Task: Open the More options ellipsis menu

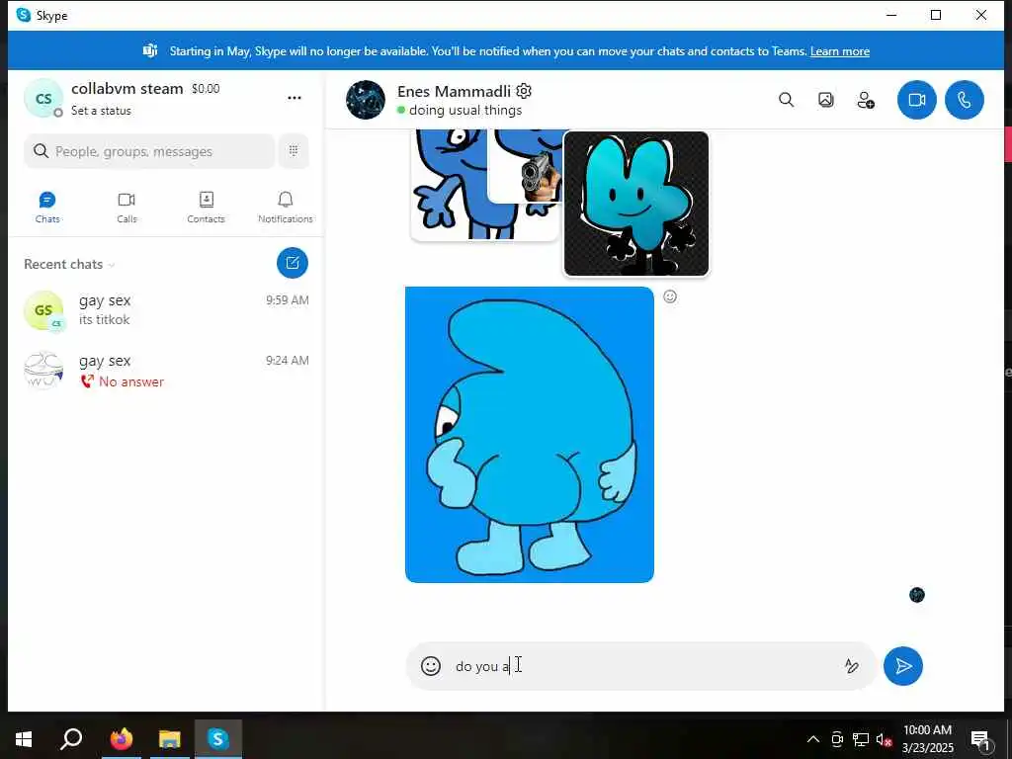Action: point(295,98)
